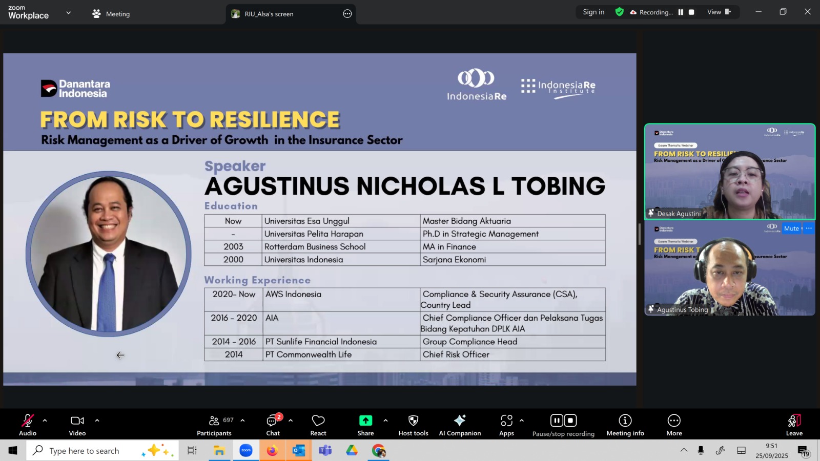Unmute microphone with the Audio button
The width and height of the screenshot is (820, 461).
tap(28, 425)
